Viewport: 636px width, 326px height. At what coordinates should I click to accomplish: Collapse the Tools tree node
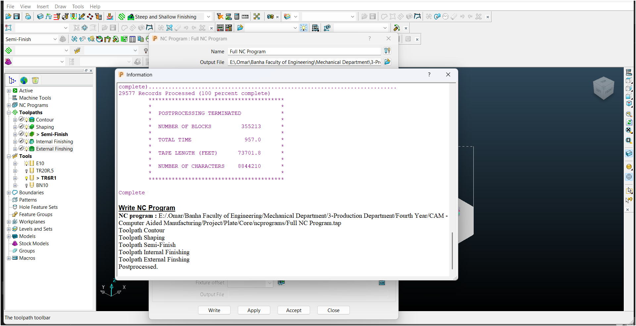9,156
